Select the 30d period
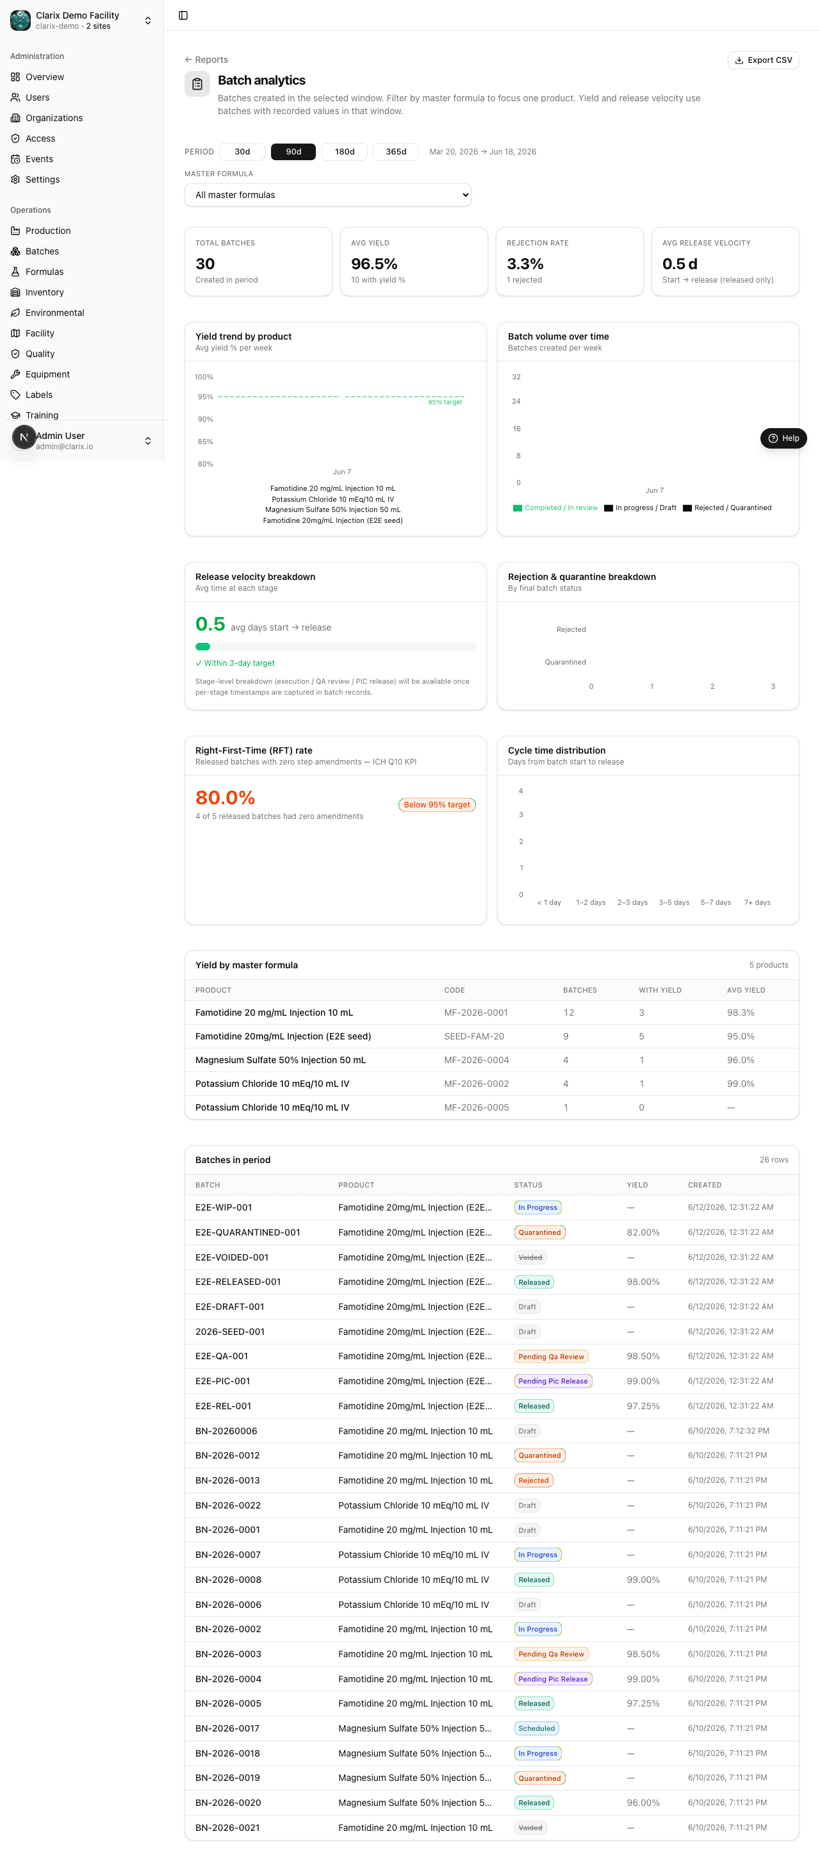The image size is (820, 1861). coord(242,152)
